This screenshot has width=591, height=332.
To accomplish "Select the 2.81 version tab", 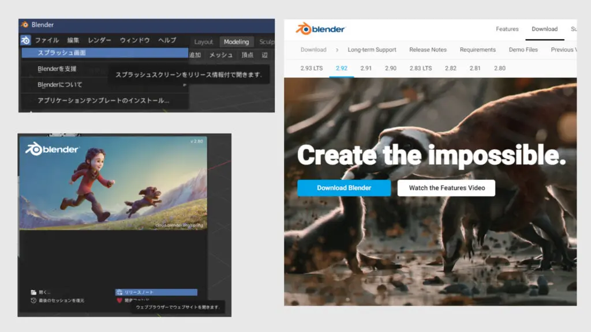I will [x=475, y=68].
